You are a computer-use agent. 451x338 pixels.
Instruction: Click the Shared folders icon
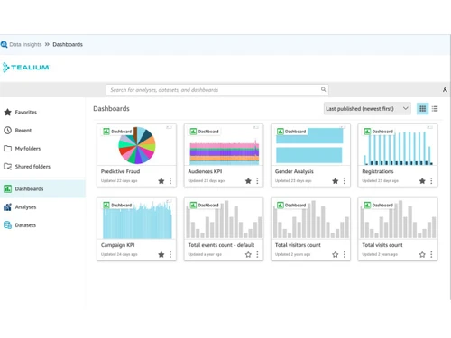tap(7, 167)
